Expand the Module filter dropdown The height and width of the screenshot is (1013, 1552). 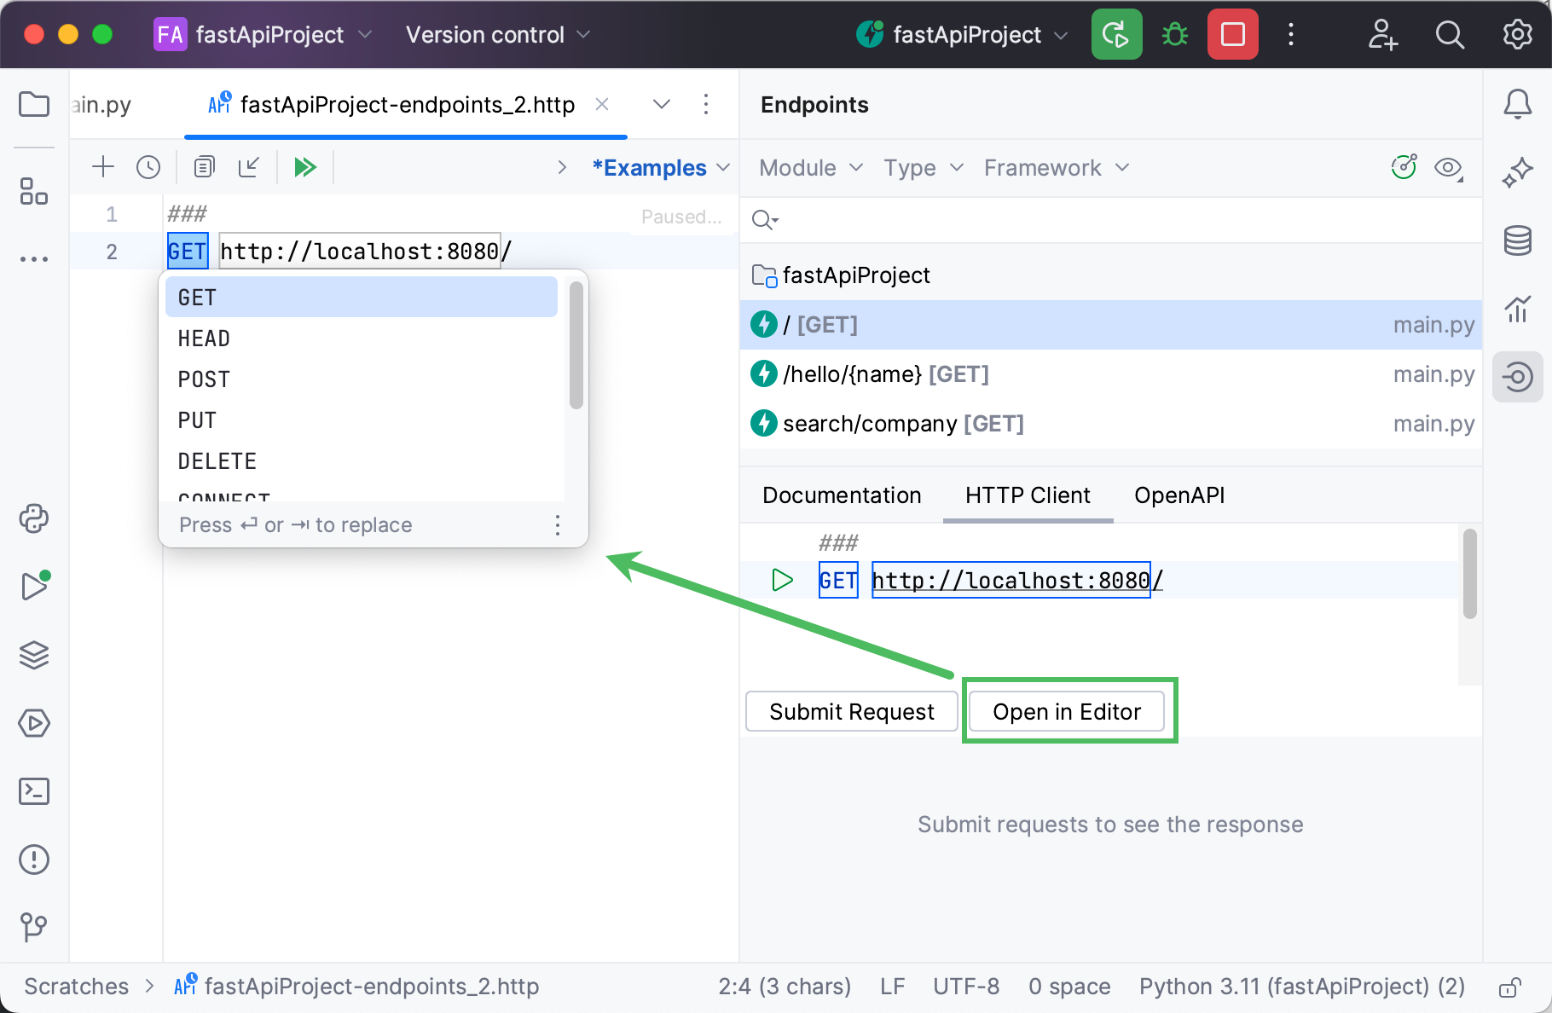tap(810, 168)
